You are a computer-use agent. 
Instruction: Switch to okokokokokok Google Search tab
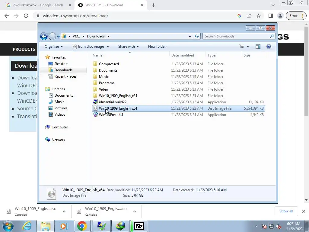38,5
